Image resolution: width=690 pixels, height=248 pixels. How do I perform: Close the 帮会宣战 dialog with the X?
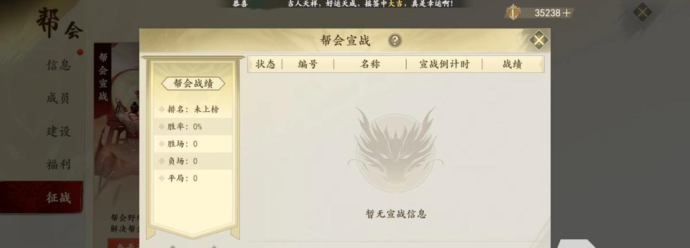click(538, 40)
